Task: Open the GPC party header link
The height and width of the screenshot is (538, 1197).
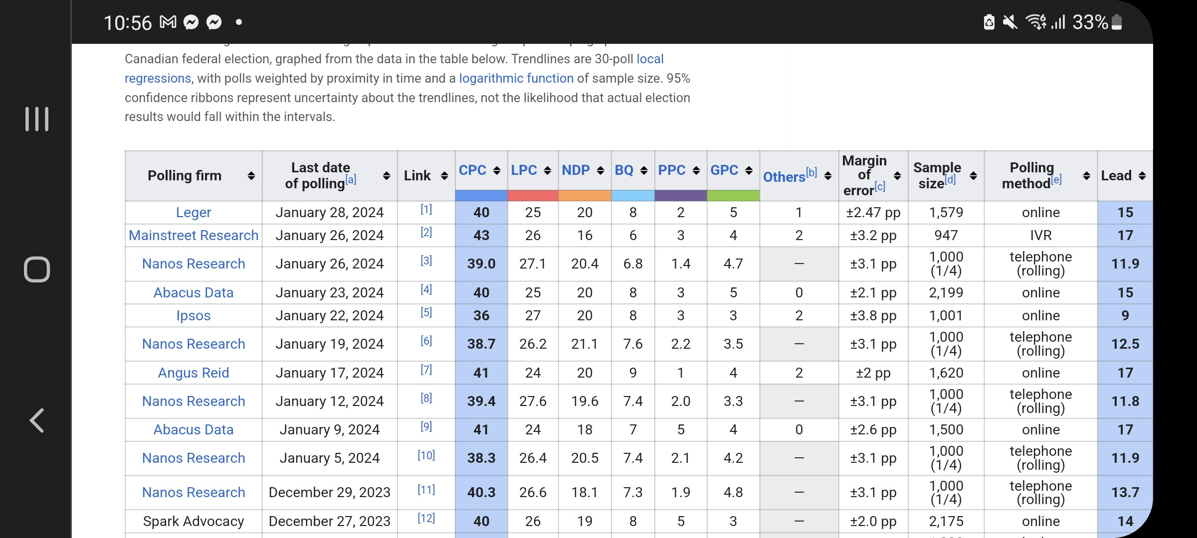Action: [724, 170]
